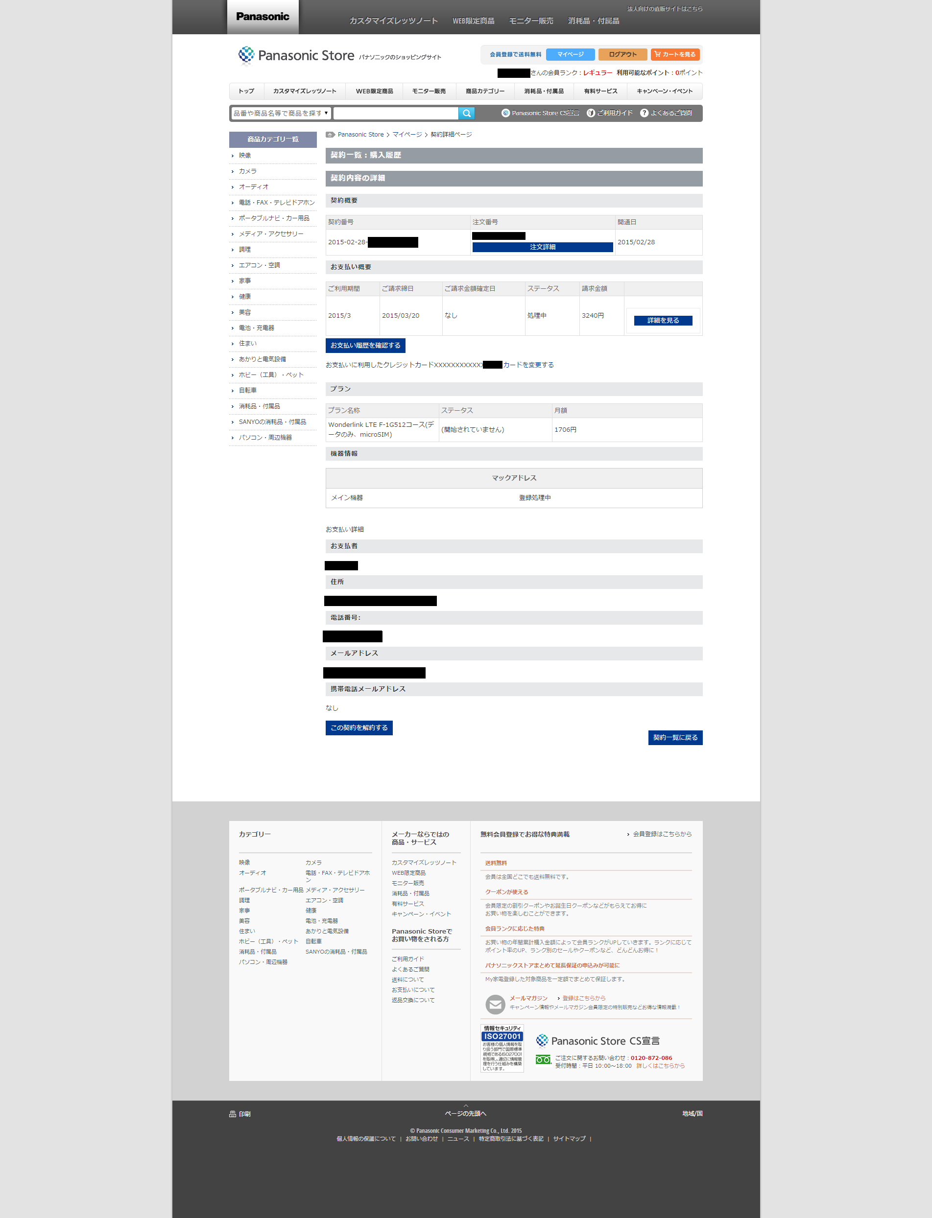Click the ログアウト button
Screen dimensions: 932x1218
(622, 54)
